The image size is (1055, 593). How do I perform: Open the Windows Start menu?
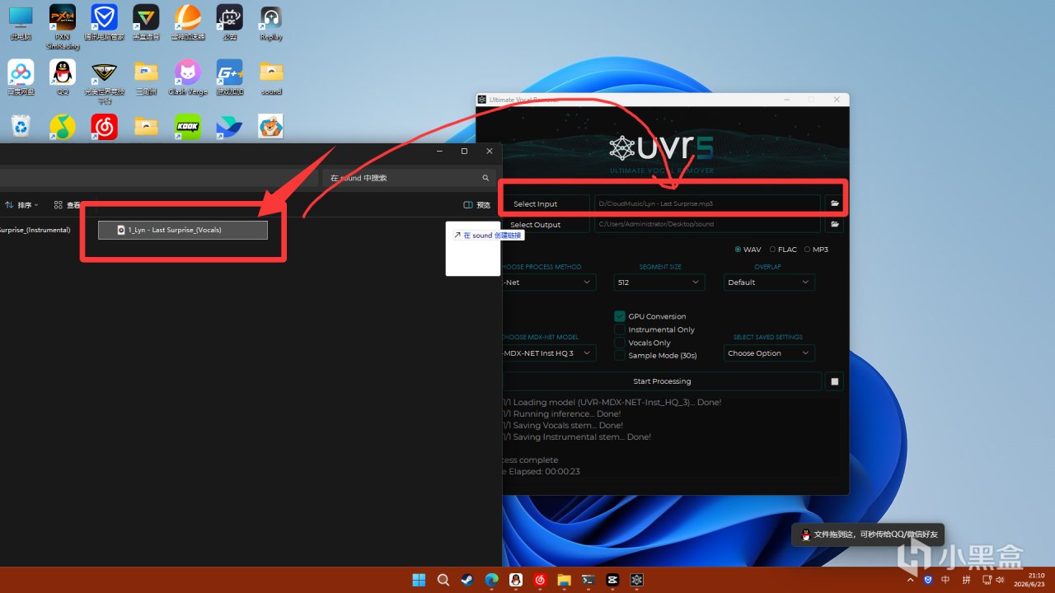click(419, 580)
